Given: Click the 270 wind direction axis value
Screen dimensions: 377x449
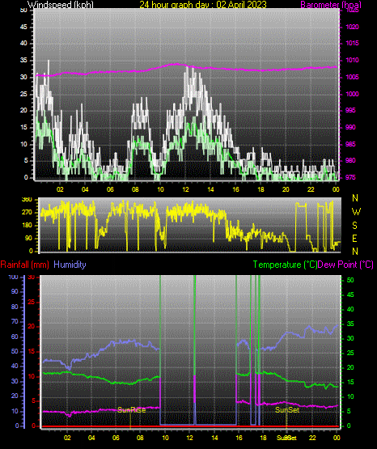Looking at the screenshot, I should pyautogui.click(x=27, y=213).
